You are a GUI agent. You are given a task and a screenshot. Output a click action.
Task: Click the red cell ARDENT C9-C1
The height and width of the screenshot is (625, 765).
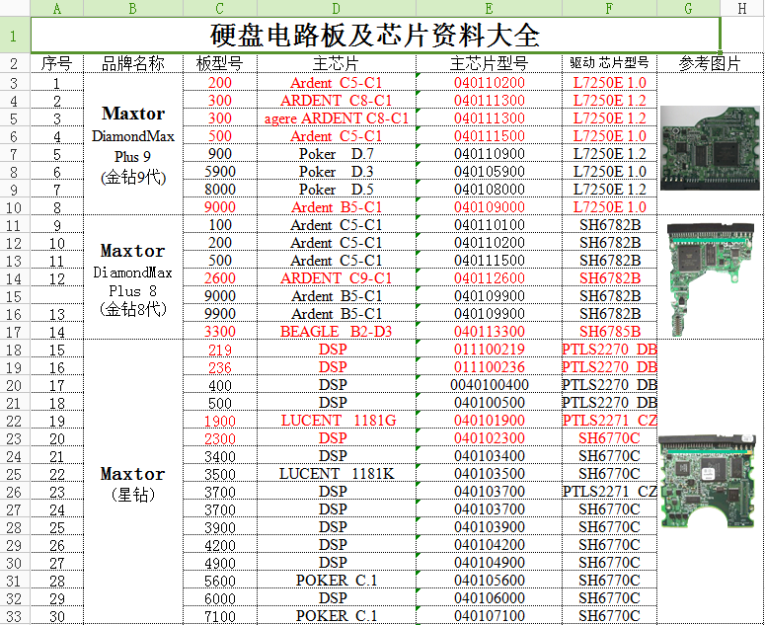pos(337,278)
